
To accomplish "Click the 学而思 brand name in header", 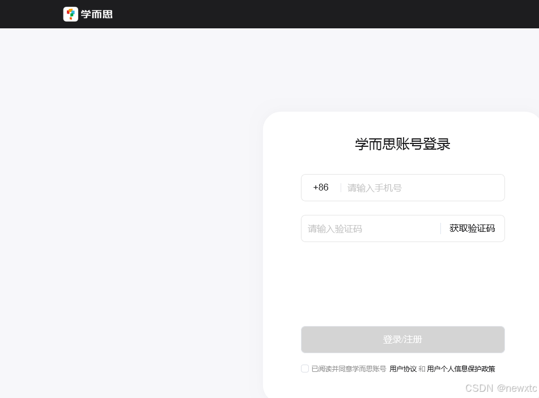I will point(96,14).
